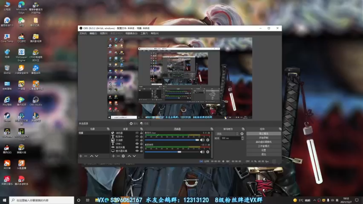
Task: Click 停止推流 stop streaming button
Action: tap(264, 134)
